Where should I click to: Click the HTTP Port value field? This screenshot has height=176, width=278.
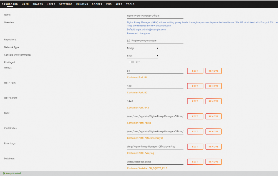click(x=155, y=86)
